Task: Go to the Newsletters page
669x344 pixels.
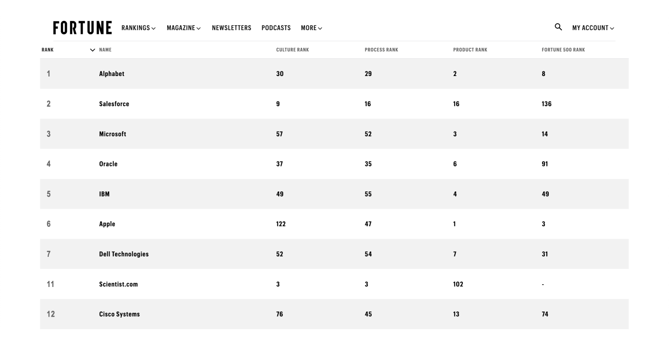Action: [x=231, y=28]
